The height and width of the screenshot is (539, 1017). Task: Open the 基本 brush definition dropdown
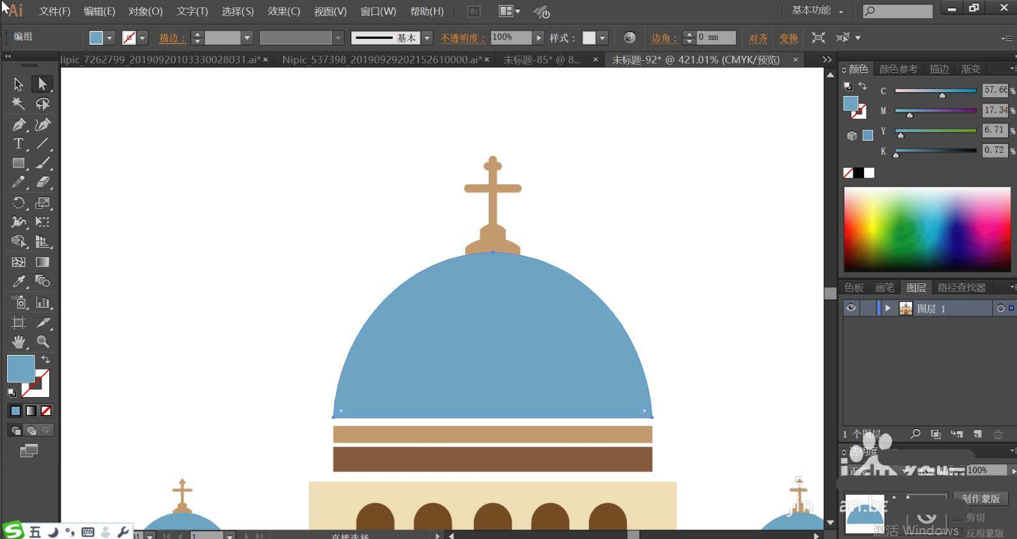coord(427,38)
